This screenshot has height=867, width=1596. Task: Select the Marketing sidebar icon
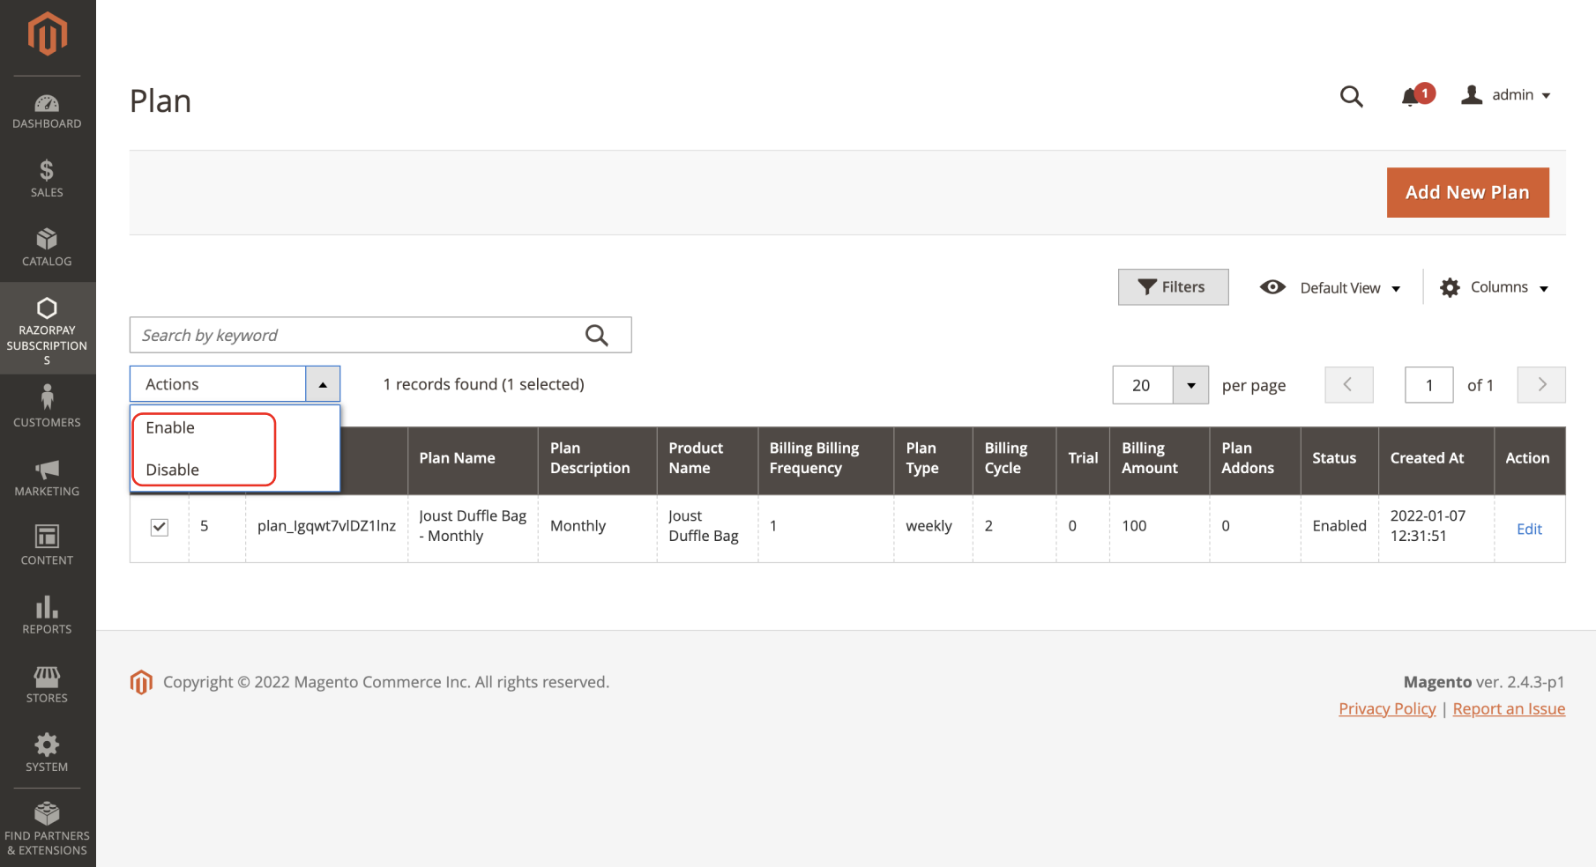pyautogui.click(x=47, y=476)
